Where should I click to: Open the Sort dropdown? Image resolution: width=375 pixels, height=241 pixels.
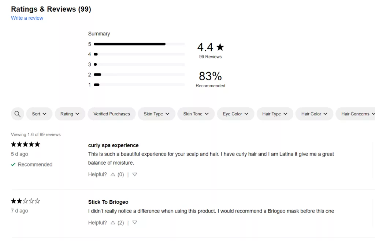pos(39,114)
